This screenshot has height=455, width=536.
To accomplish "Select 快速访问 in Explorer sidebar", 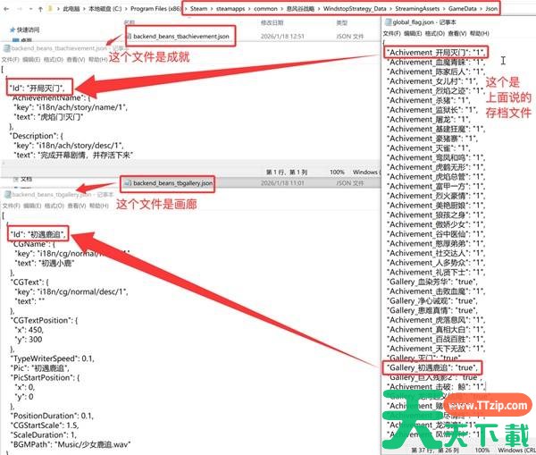I will coord(28,30).
